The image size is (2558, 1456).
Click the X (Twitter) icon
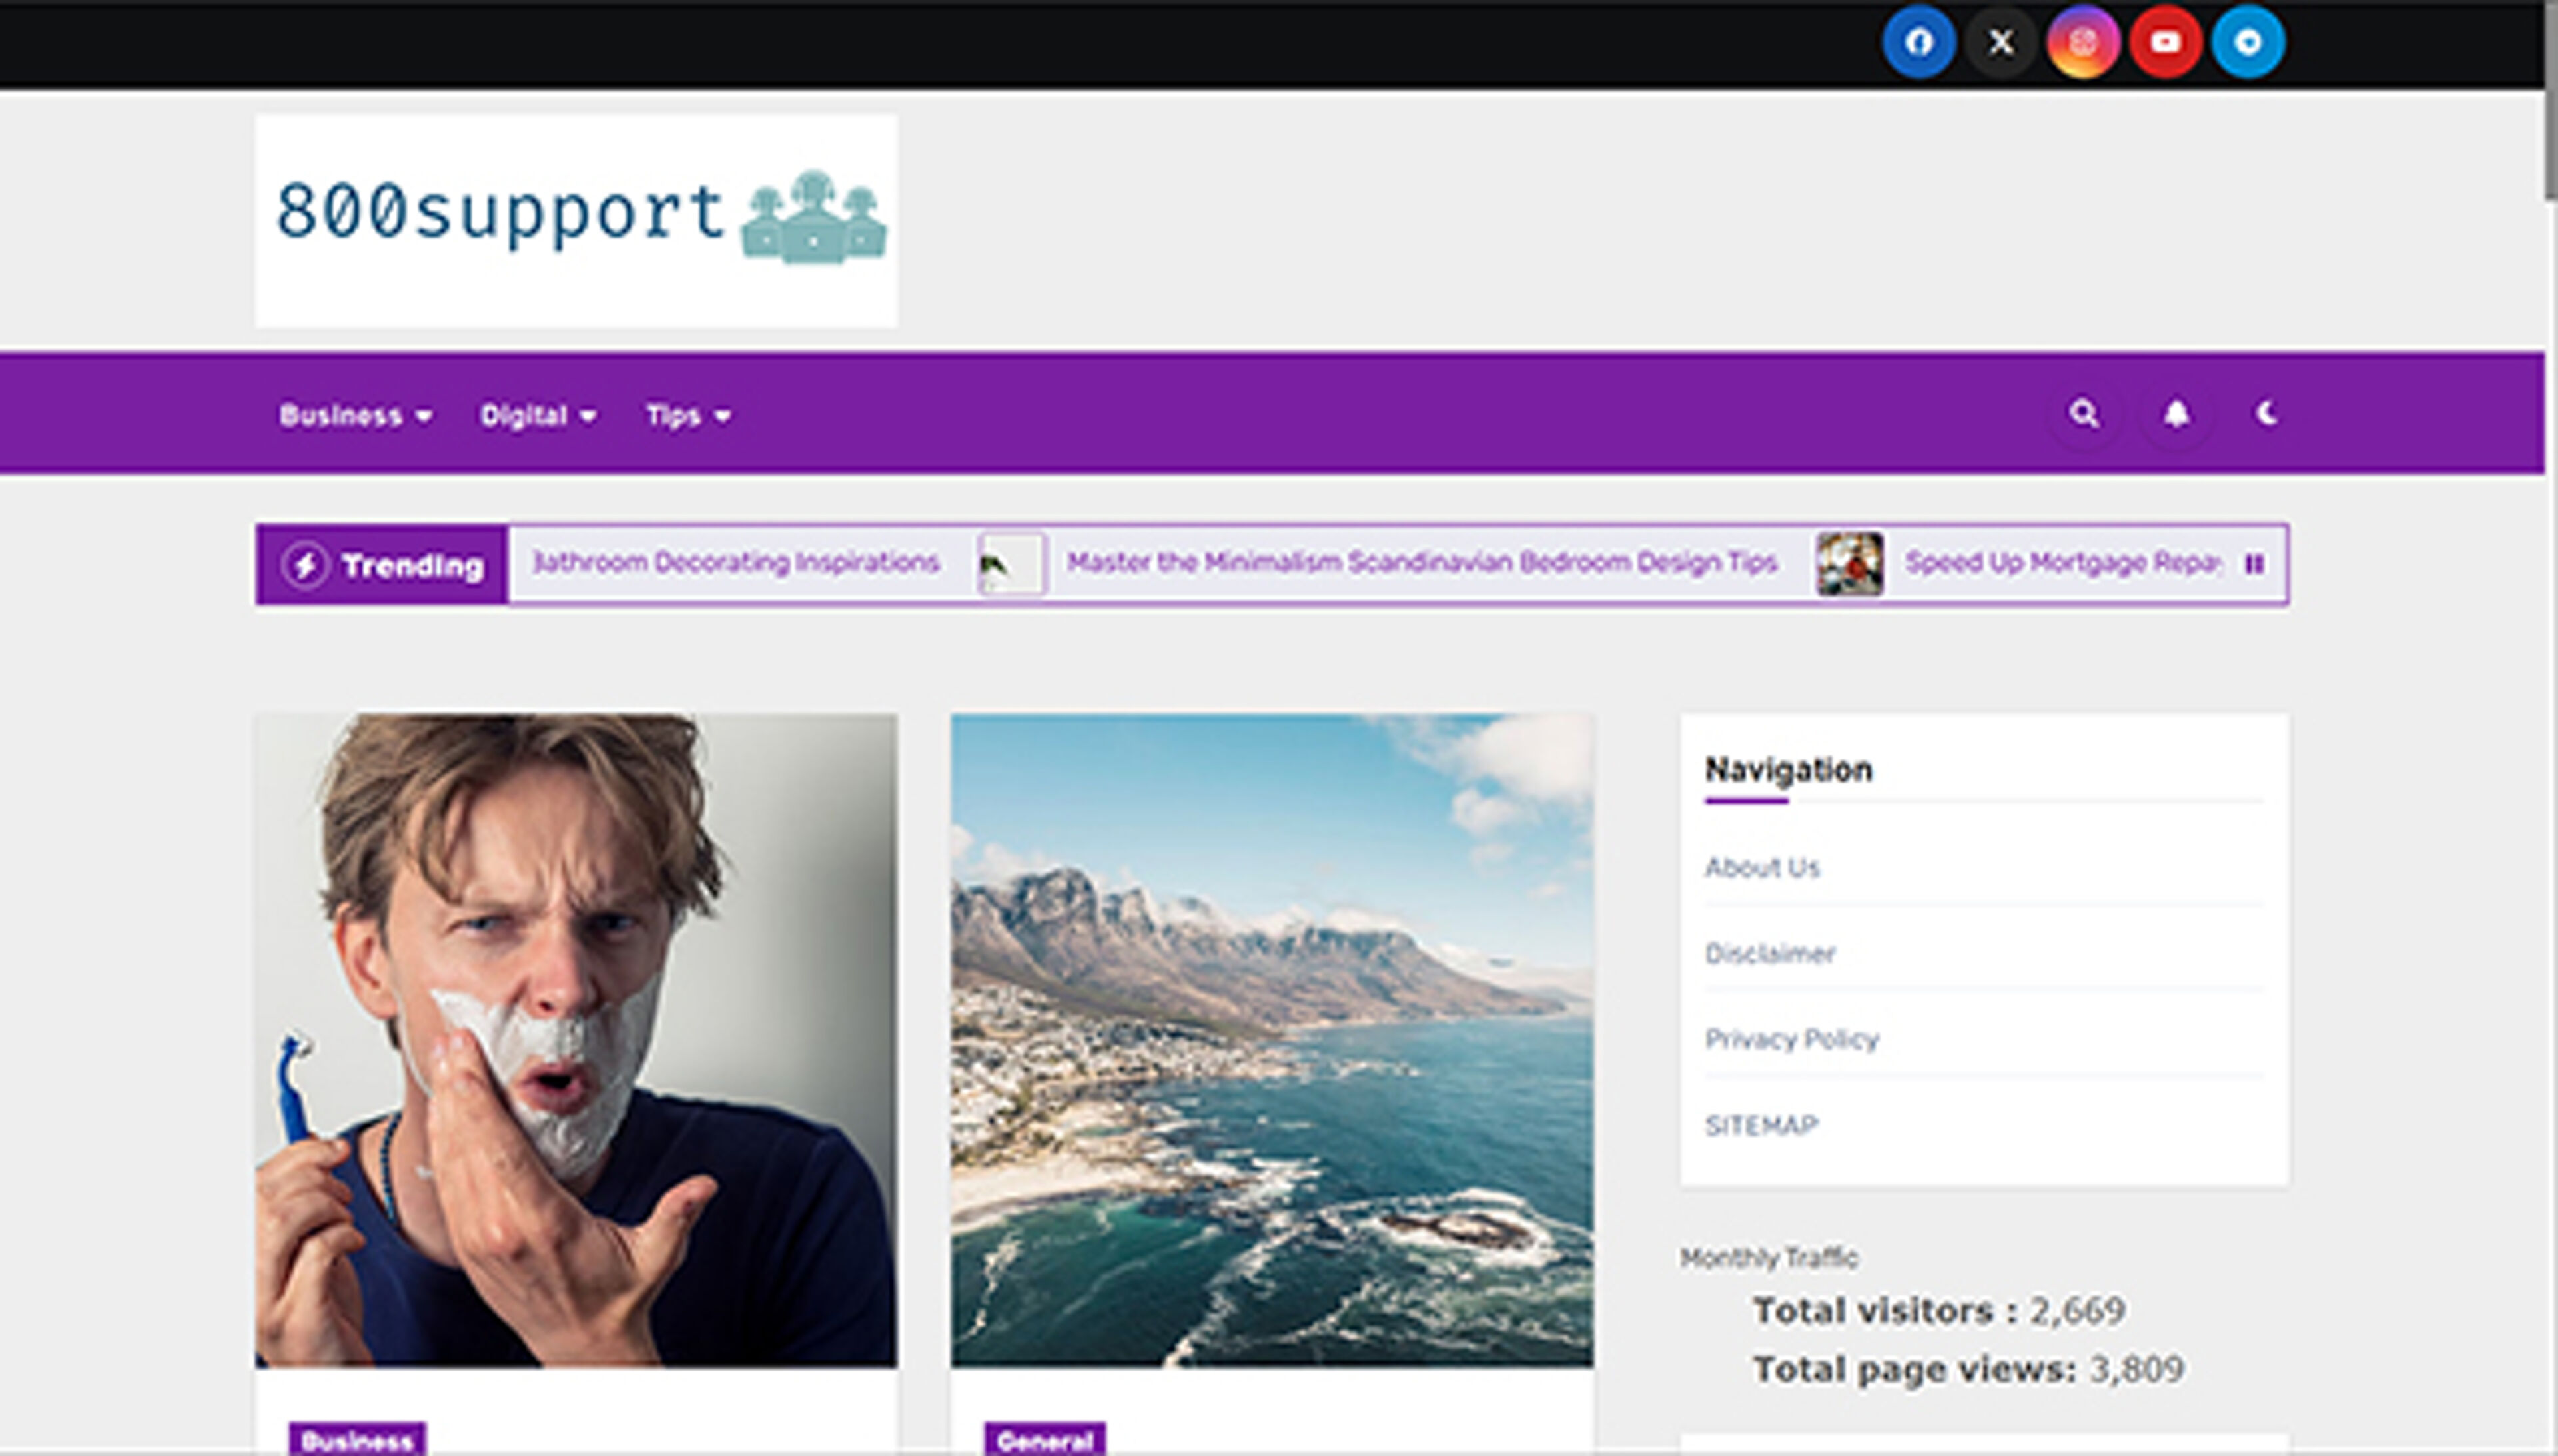[2000, 42]
